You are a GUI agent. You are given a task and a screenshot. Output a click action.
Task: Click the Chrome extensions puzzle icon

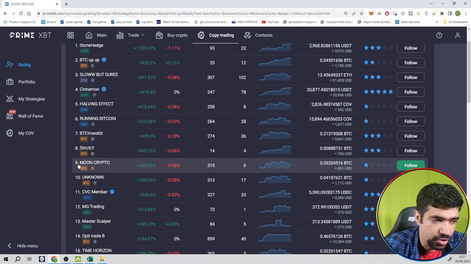(442, 14)
